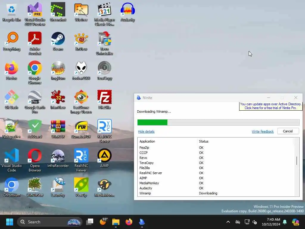
Task: Select the Adobe Acrobat icon
Action: [35, 43]
